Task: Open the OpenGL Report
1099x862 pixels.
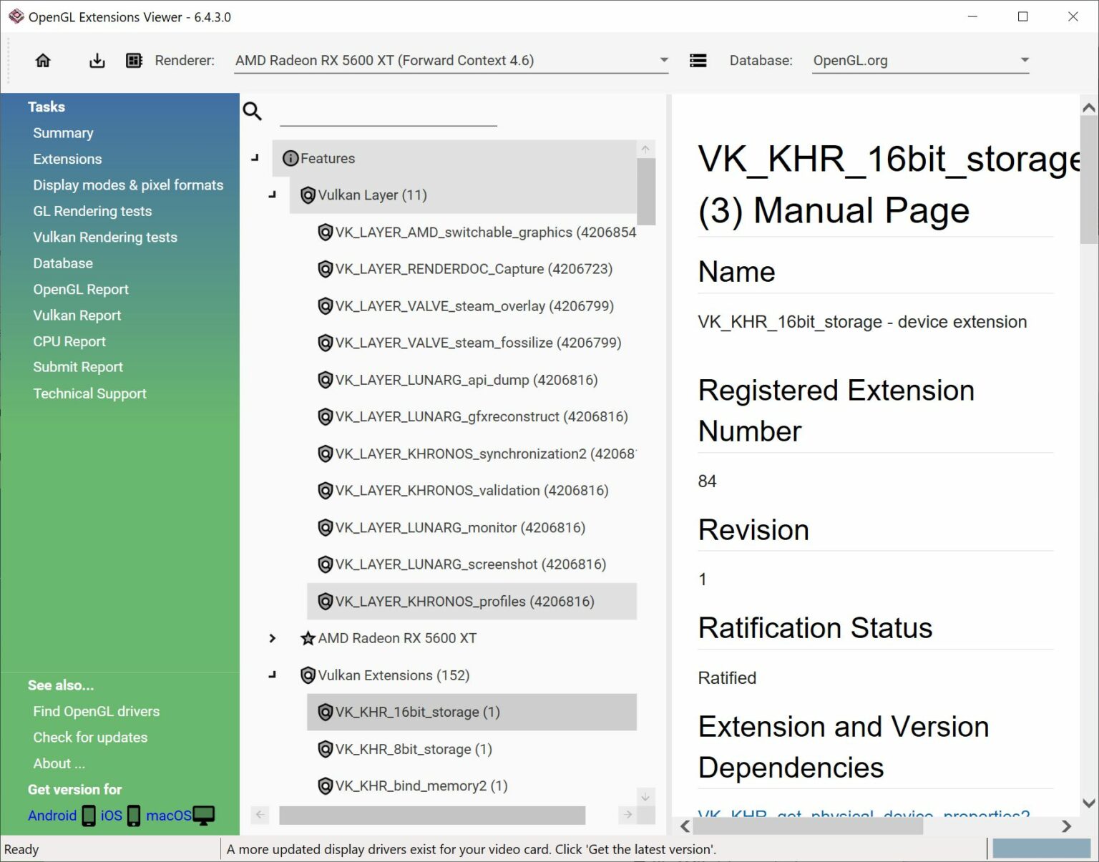Action: 81,289
